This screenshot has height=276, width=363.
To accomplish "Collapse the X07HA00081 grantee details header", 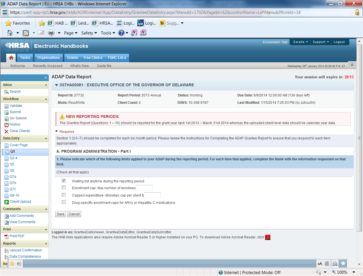I will tap(56, 85).
